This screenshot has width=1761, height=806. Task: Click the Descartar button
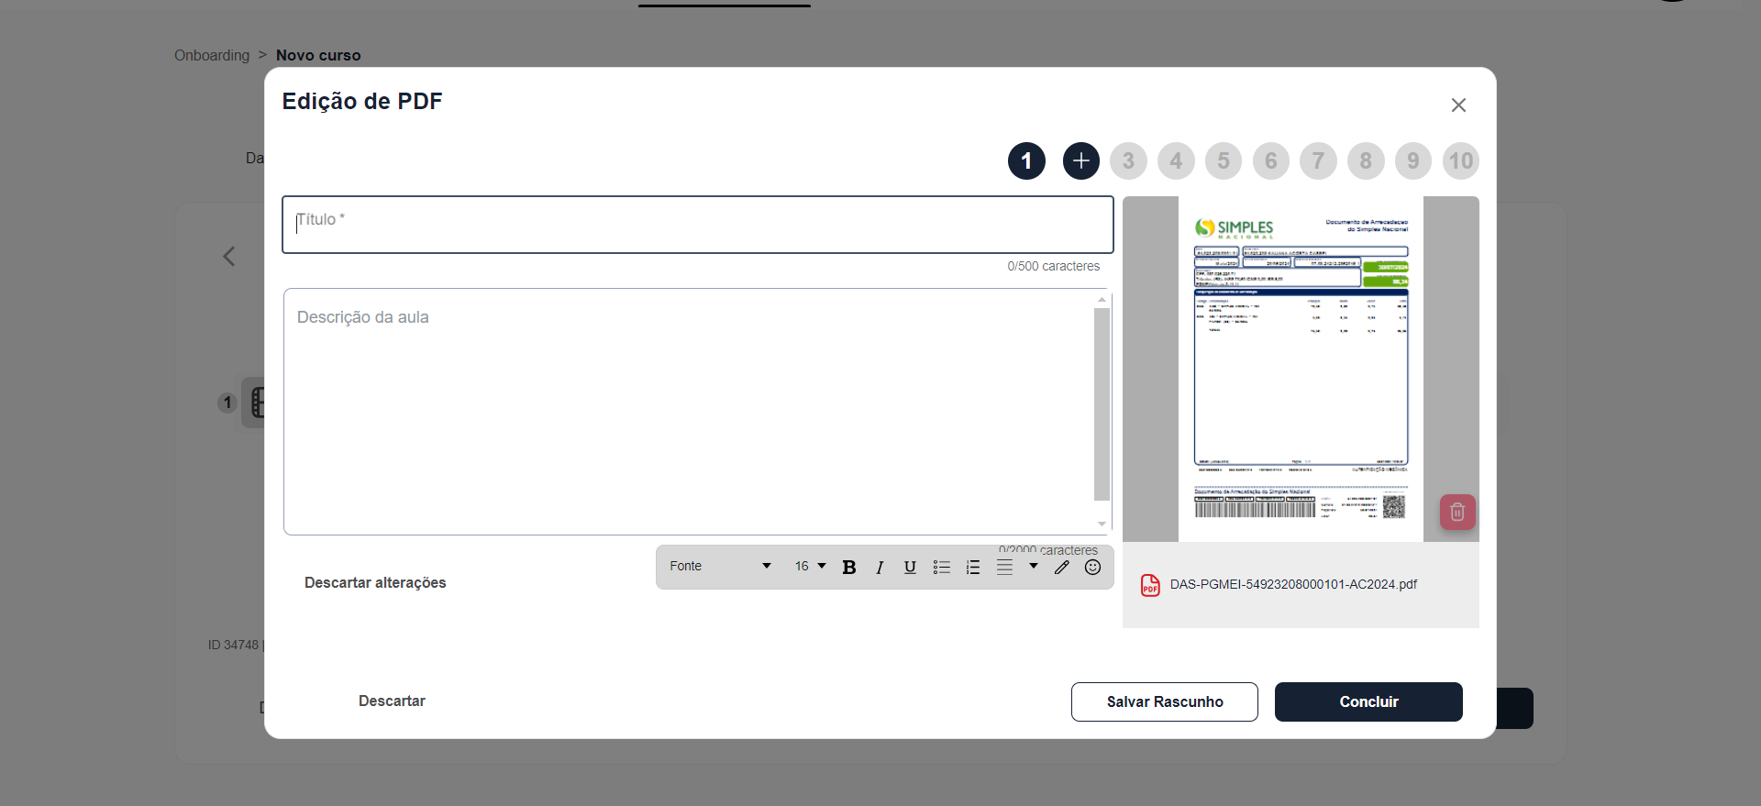coord(392,701)
